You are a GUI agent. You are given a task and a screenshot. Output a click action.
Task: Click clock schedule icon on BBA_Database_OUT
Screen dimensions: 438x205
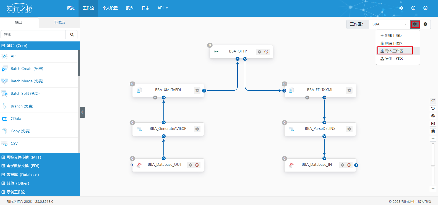(x=197, y=165)
